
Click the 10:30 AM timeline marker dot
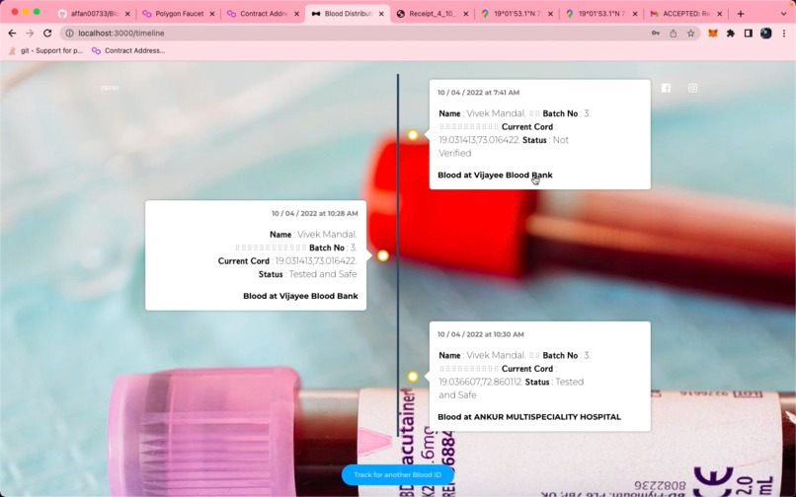[x=413, y=377]
